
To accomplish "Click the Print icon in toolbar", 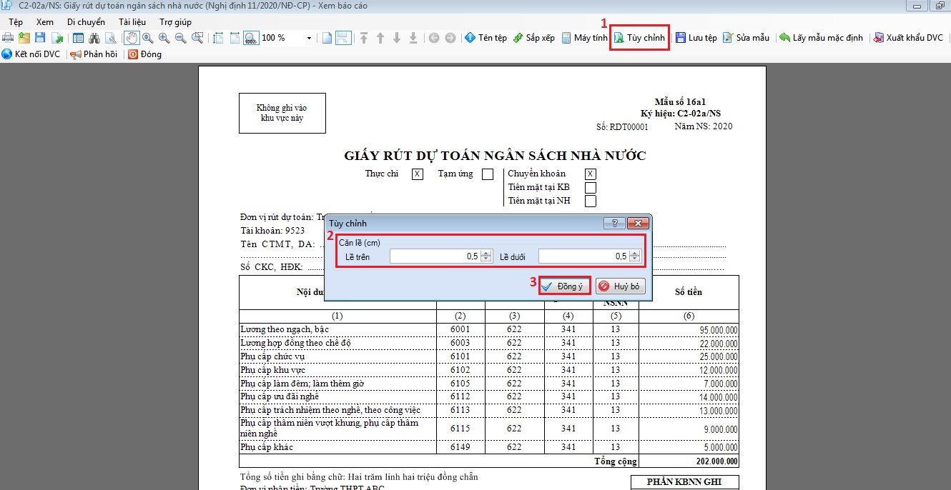I will pos(9,38).
